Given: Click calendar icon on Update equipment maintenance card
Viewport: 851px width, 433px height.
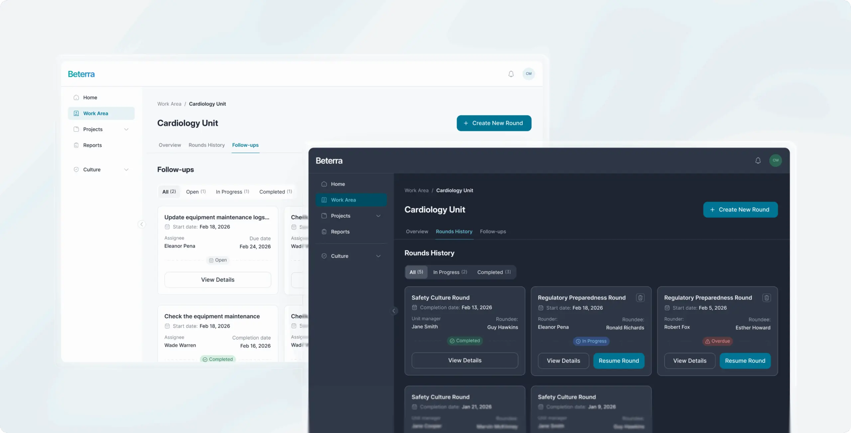Looking at the screenshot, I should [167, 227].
